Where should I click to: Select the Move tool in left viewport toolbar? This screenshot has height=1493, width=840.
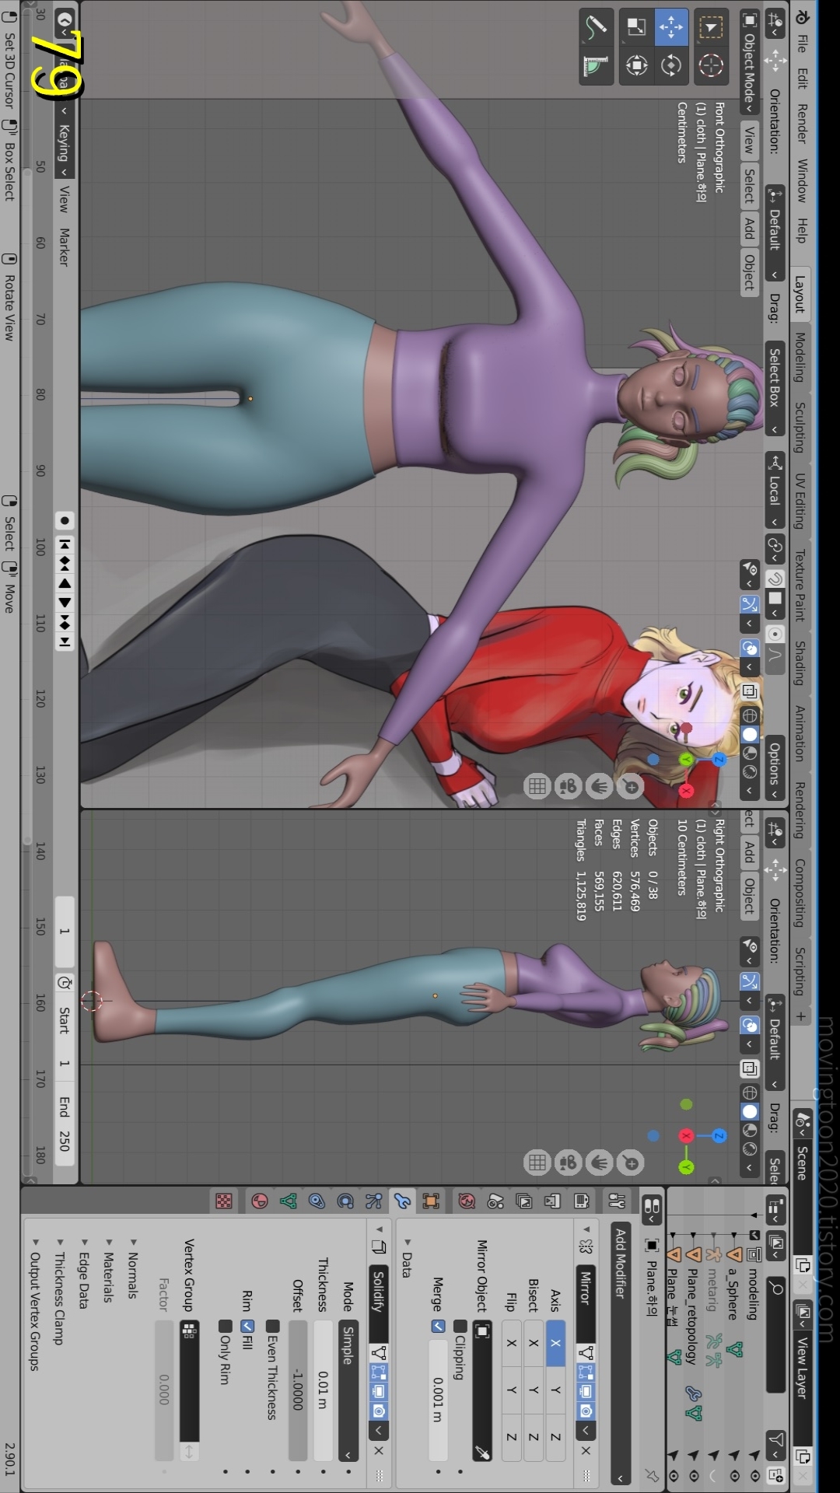click(x=670, y=27)
